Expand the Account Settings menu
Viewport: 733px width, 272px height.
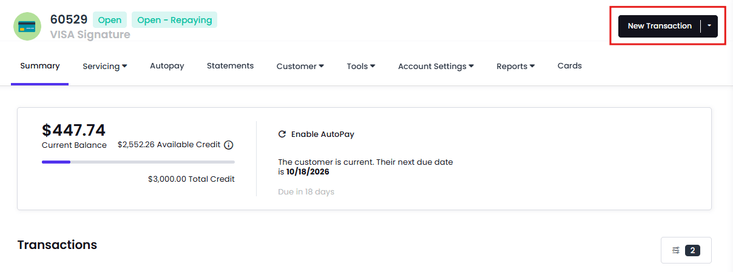pyautogui.click(x=436, y=67)
